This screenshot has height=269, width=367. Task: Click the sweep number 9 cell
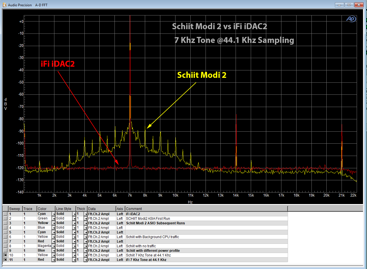point(15,250)
